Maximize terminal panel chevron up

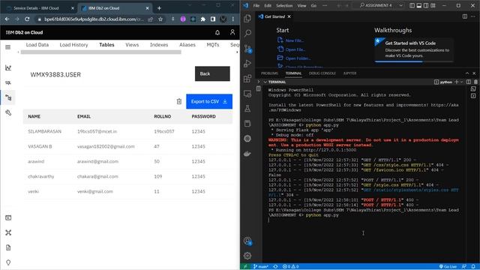467,73
